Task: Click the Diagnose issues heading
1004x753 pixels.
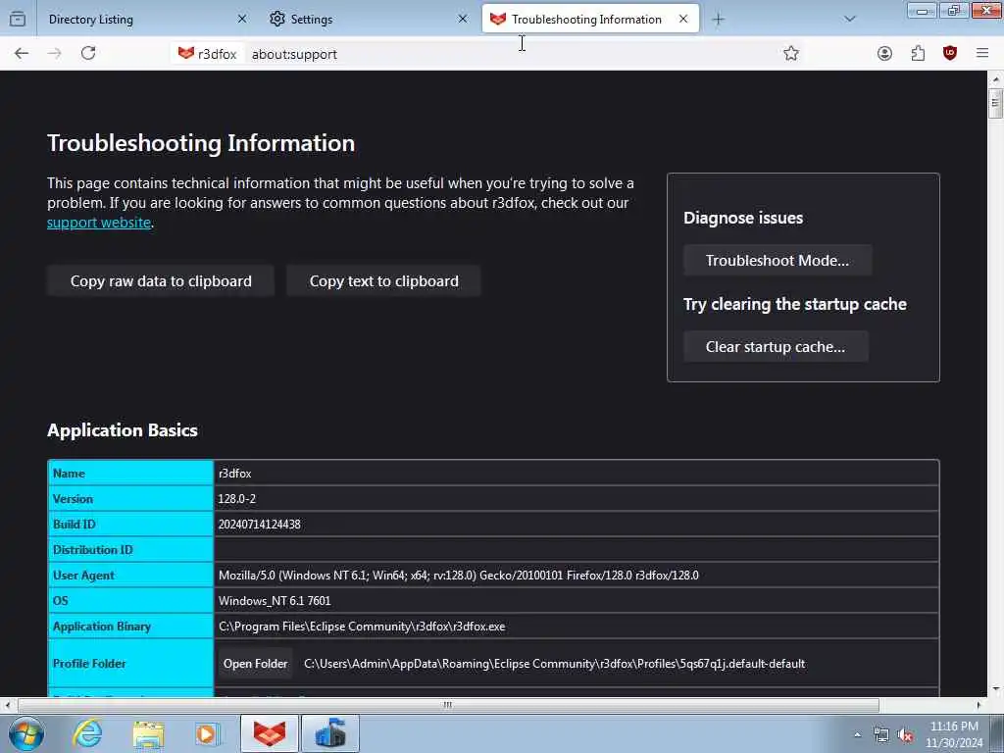Action: click(743, 219)
